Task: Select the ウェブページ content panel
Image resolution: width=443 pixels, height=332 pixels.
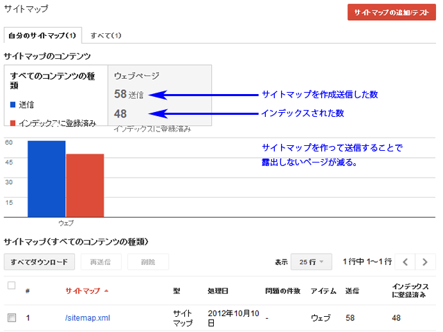Action: [x=160, y=95]
